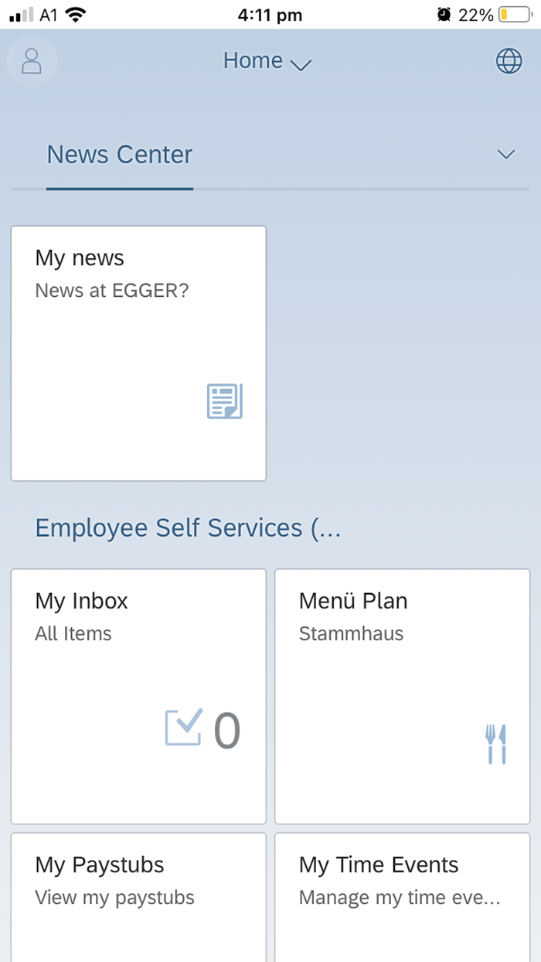
Task: Select Home in the navigation bar
Action: [253, 60]
